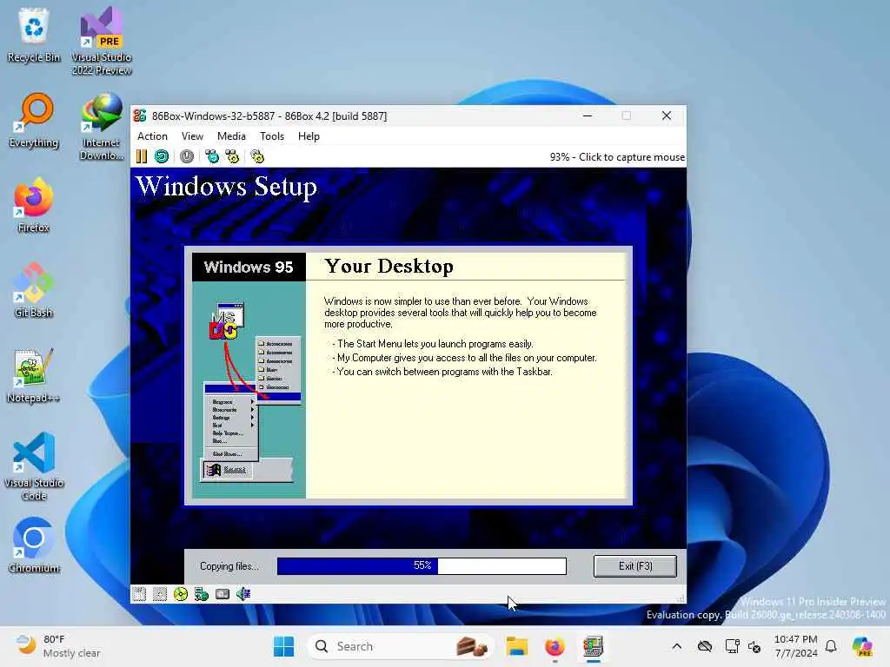Image resolution: width=890 pixels, height=667 pixels.
Task: Expand the hidden system tray icons chevron
Action: coord(676,646)
